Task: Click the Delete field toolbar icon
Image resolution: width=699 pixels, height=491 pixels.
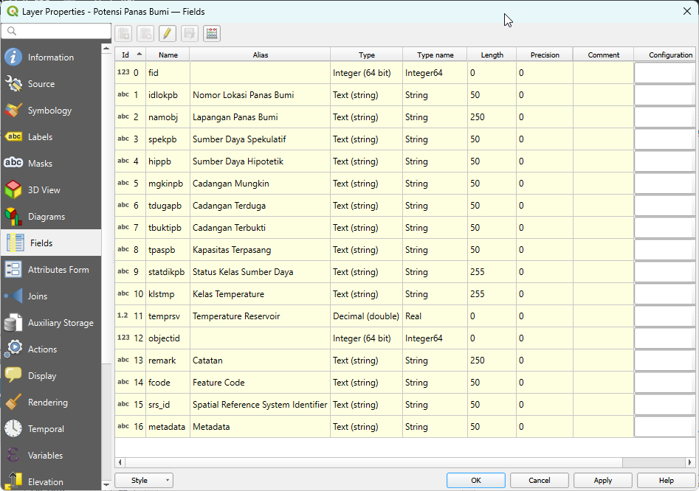Action: pyautogui.click(x=145, y=33)
